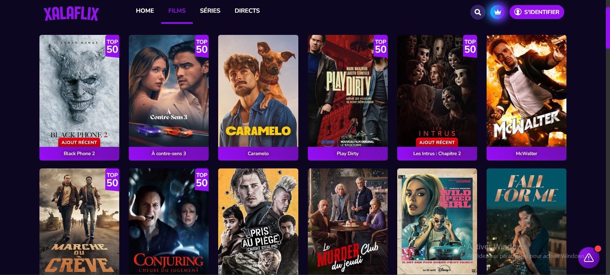The image size is (610, 275).
Task: Open the Caramelo title link
Action: pos(258,154)
